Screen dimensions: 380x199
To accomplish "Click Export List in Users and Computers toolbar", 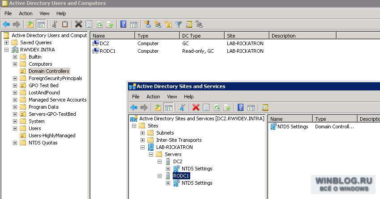I will [110, 25].
